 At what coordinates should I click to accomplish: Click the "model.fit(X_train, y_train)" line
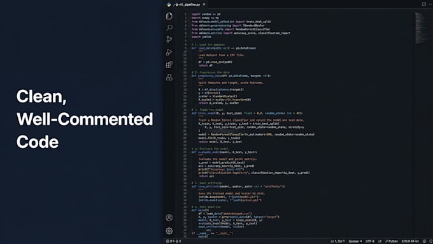coord(219,138)
